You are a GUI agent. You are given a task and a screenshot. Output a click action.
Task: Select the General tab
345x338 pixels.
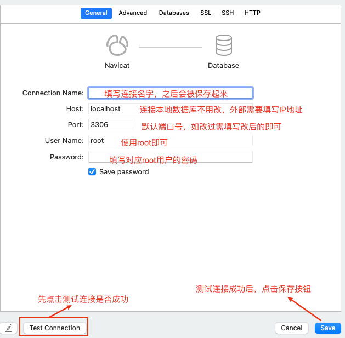click(x=96, y=13)
